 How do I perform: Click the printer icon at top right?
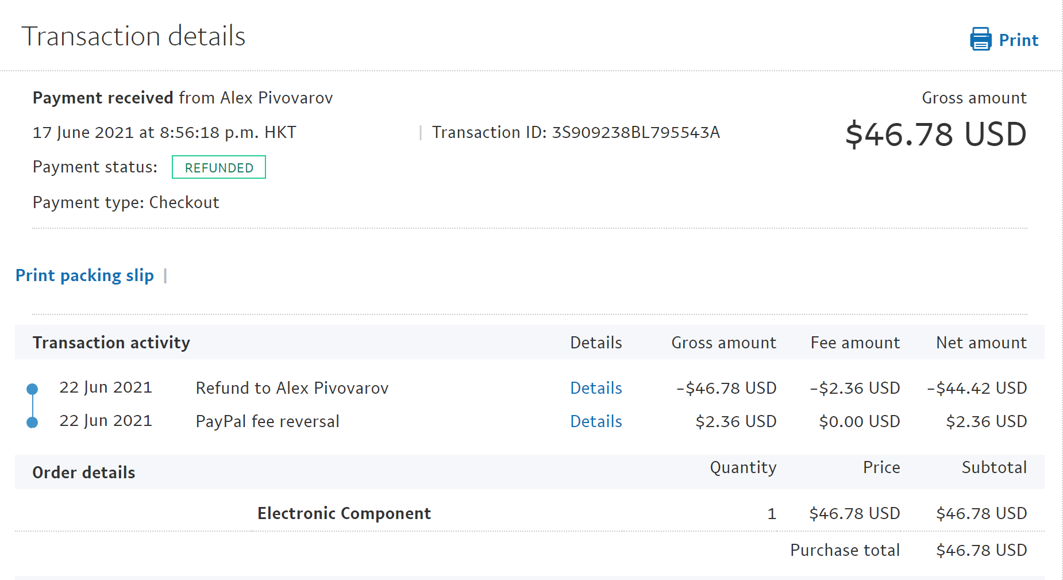coord(980,39)
